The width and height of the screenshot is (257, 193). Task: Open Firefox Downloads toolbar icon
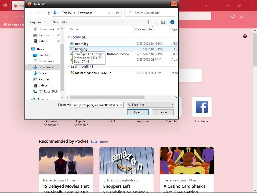click(242, 16)
